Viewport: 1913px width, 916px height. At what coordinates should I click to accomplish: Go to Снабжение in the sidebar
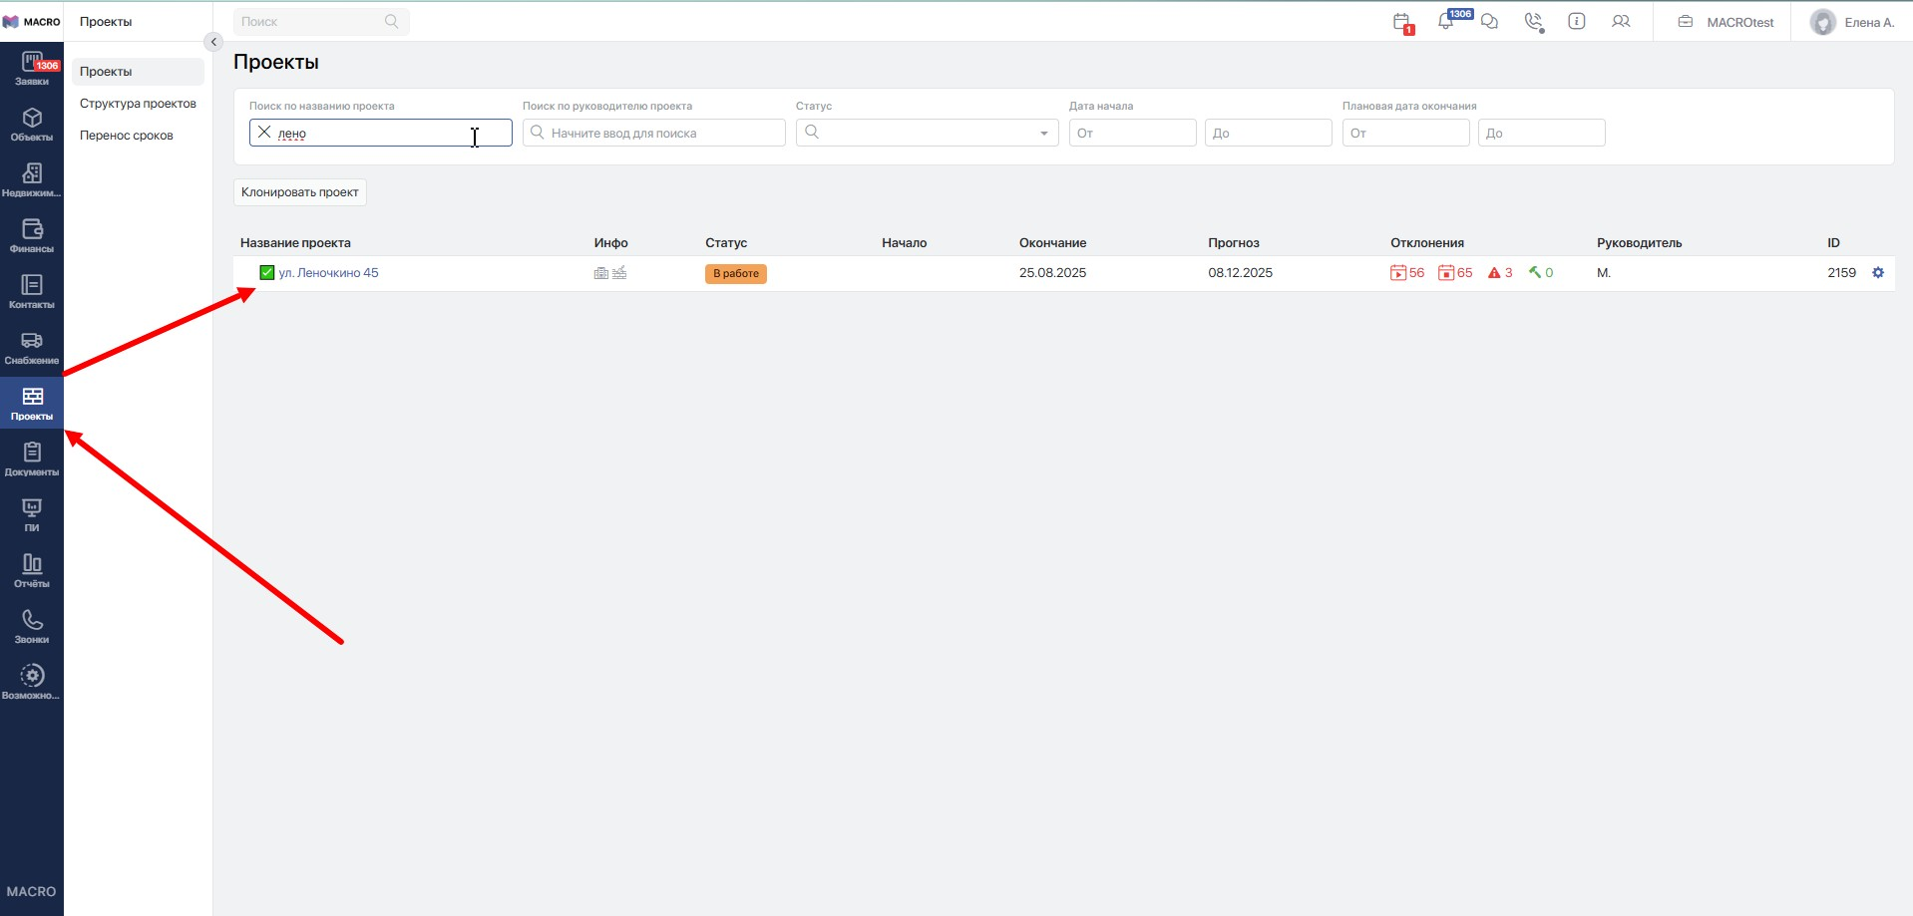(x=32, y=348)
